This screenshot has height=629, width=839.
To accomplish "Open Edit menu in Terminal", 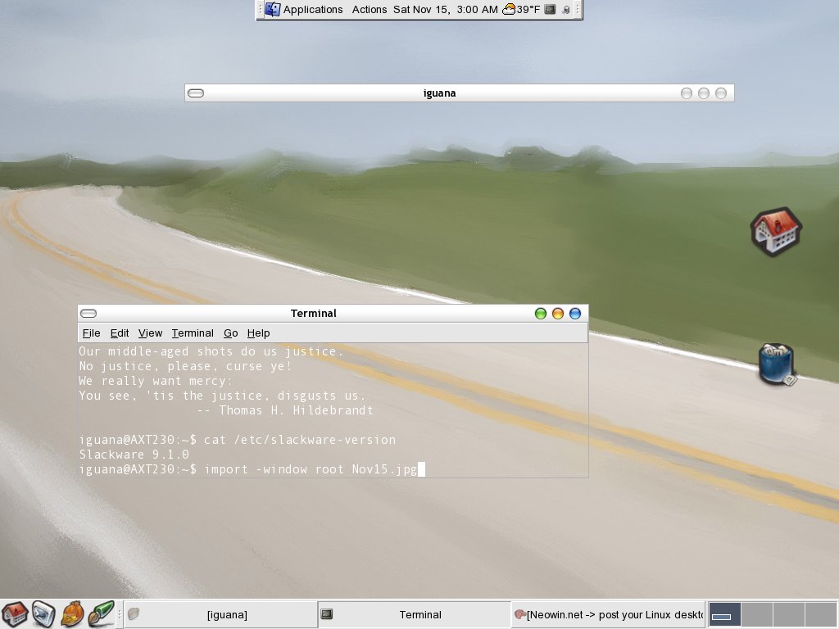I will [120, 333].
